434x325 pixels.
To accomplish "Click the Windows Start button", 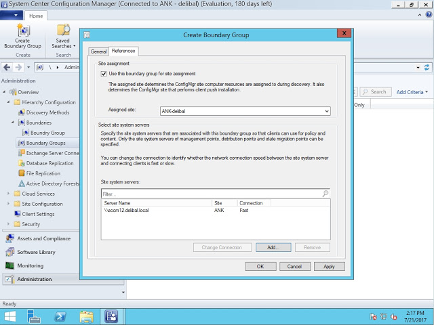I will click(x=11, y=316).
